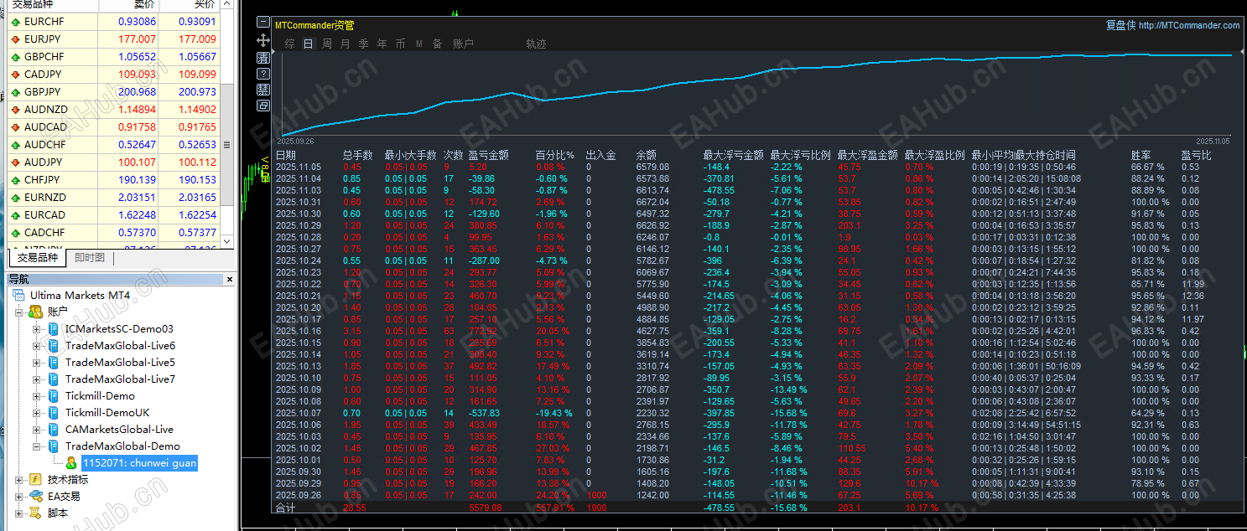Click the red arrow icon beside AUDNZD
The height and width of the screenshot is (531, 1247).
coord(16,110)
